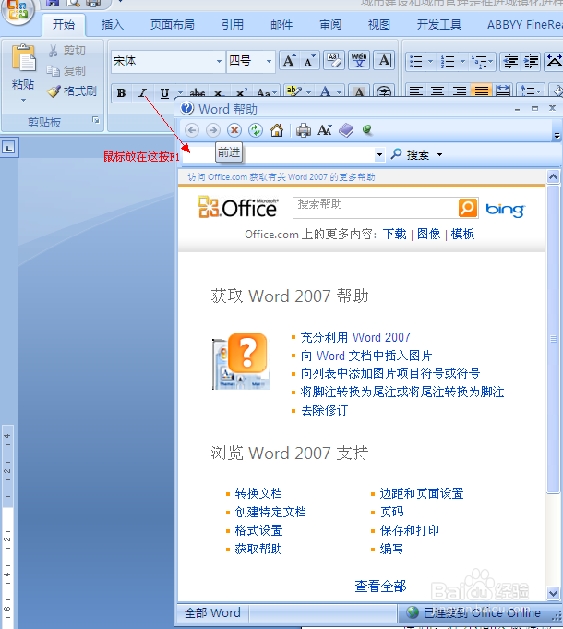
Task: Click the Superscript x² icon
Action: (242, 93)
